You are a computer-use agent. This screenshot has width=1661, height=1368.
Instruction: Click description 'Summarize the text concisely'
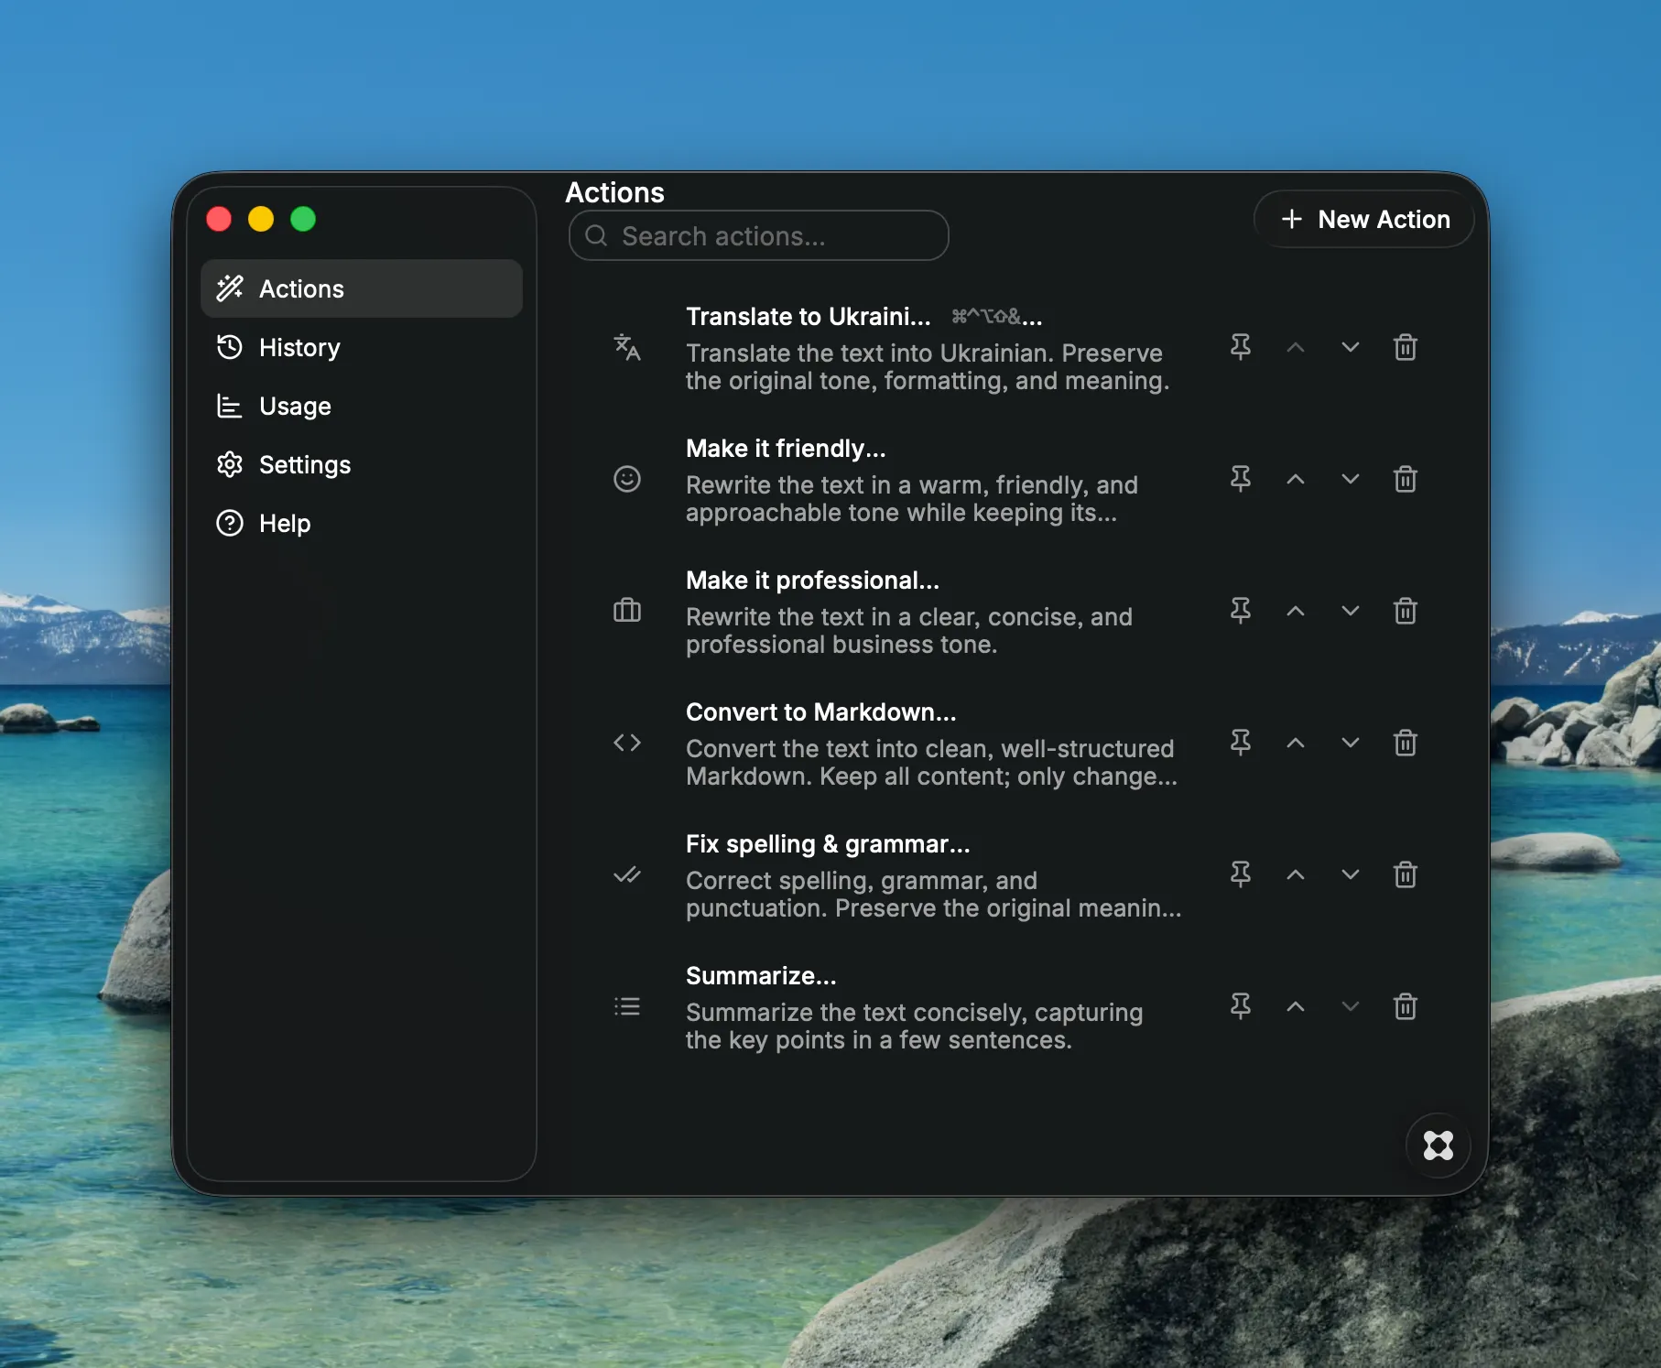point(914,1026)
